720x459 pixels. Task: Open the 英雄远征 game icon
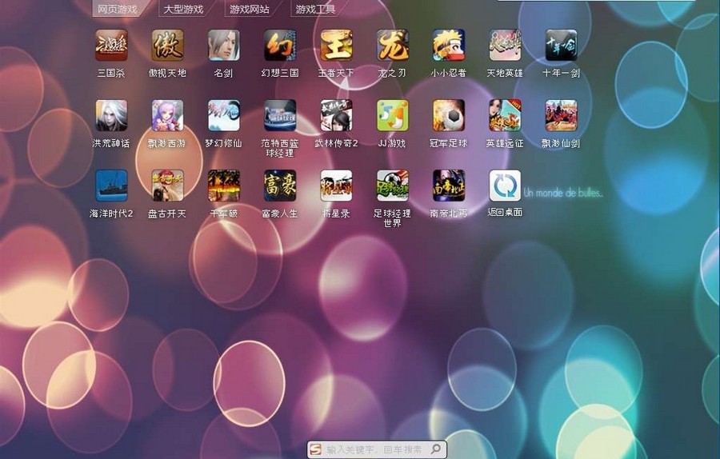(x=505, y=116)
